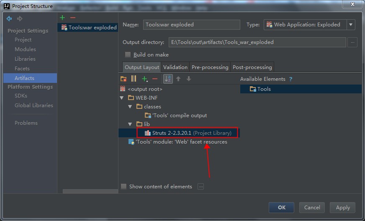The width and height of the screenshot is (365, 221).
Task: Open the Problems section
Action: click(26, 123)
